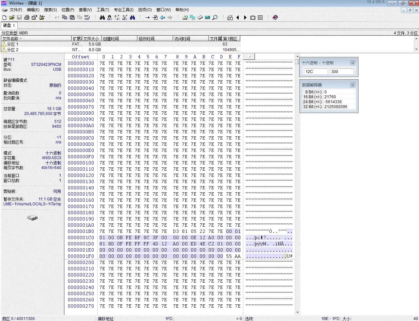
Task: Click the Undo arrow icon
Action: pos(57,17)
